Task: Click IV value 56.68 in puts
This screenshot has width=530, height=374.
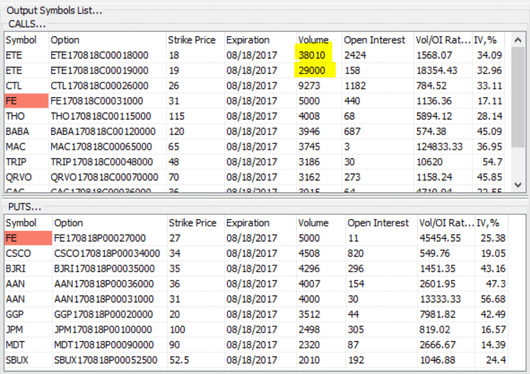Action: pos(493,299)
